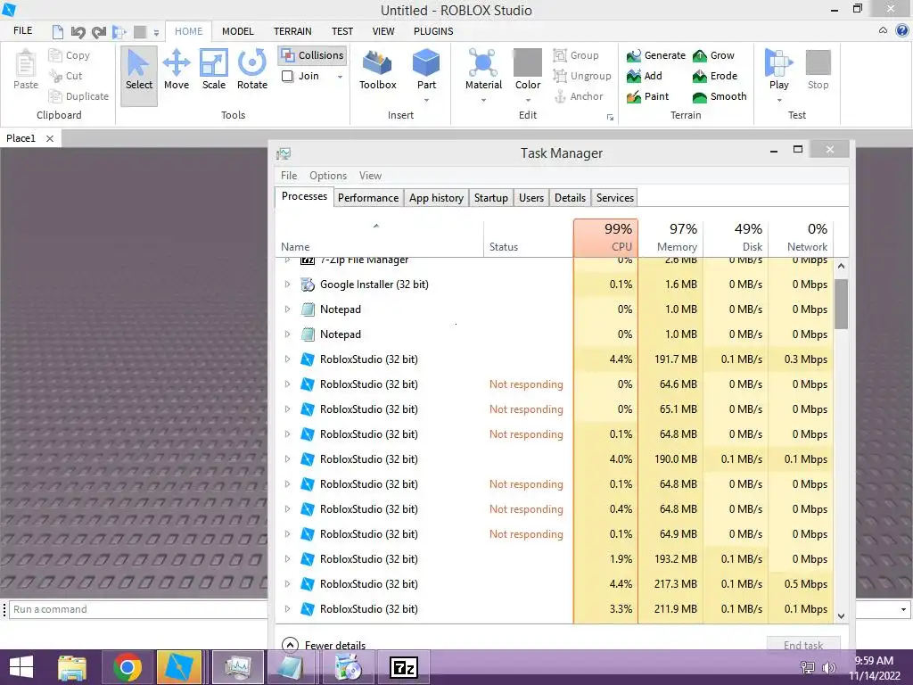Image resolution: width=913 pixels, height=685 pixels.
Task: Open the PLUGINS ribbon tab
Action: 433,31
